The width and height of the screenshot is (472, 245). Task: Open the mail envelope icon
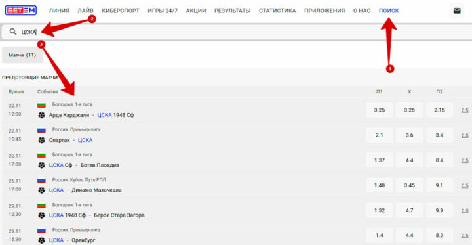point(457,11)
